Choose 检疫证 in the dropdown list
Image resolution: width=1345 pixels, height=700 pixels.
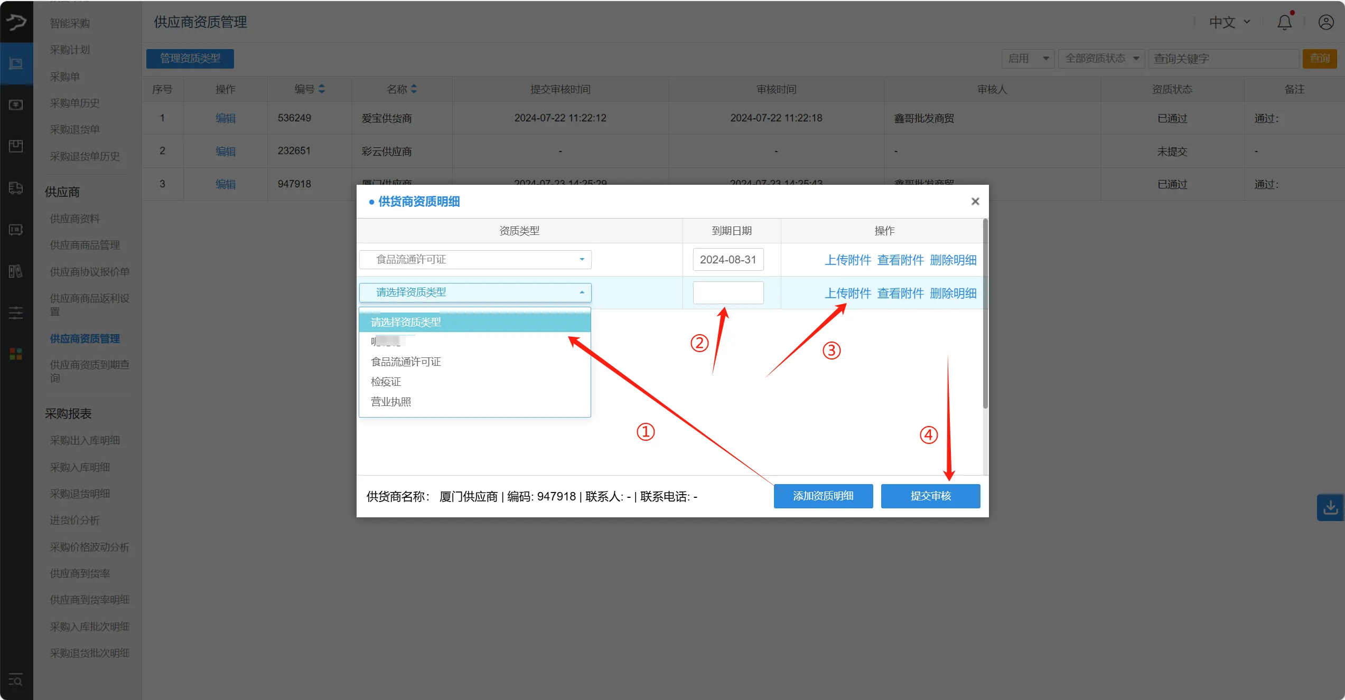(x=386, y=382)
